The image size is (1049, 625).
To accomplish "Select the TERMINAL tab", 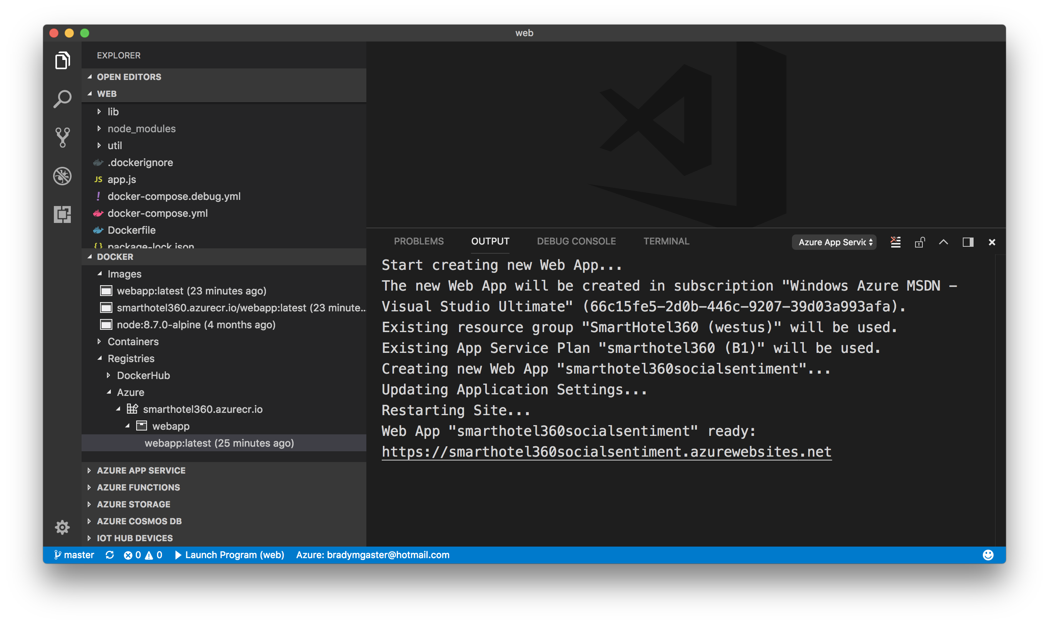I will (x=665, y=240).
